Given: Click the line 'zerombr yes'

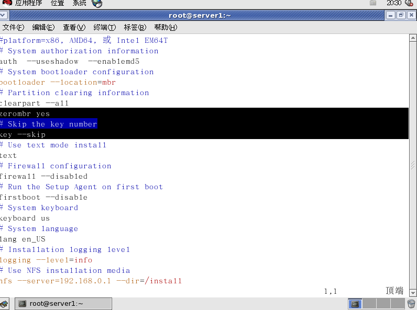Looking at the screenshot, I should [25, 114].
